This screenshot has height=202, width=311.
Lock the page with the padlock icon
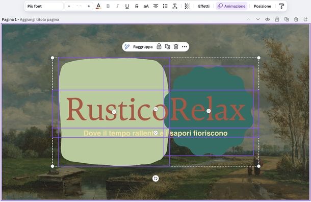(x=277, y=19)
